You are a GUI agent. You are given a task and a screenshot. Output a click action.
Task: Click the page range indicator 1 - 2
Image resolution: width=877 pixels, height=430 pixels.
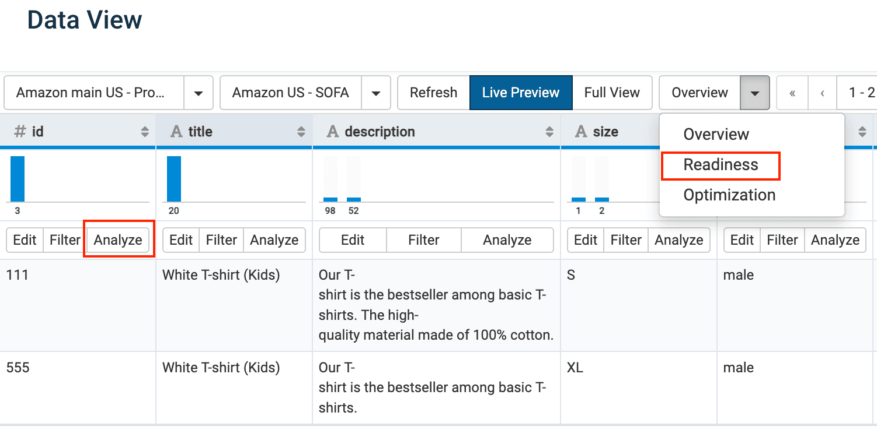click(857, 93)
